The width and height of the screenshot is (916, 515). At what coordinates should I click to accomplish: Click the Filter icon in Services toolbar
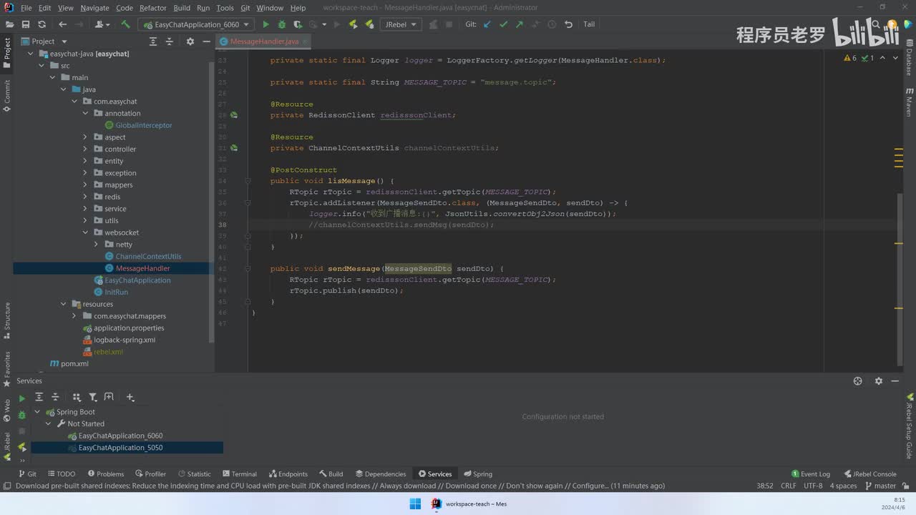pyautogui.click(x=92, y=397)
